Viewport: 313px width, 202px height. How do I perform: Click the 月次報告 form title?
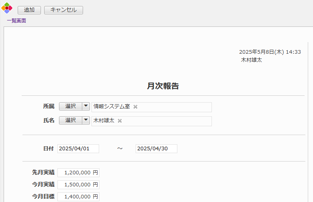click(163, 86)
